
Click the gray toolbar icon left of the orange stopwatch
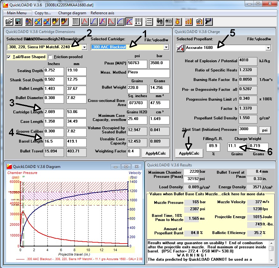coord(169,22)
